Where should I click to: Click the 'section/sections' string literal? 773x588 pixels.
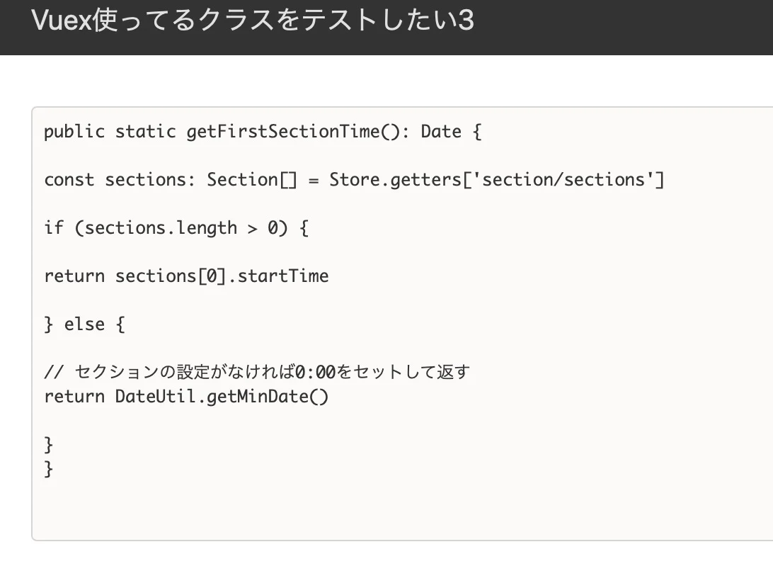pyautogui.click(x=563, y=179)
